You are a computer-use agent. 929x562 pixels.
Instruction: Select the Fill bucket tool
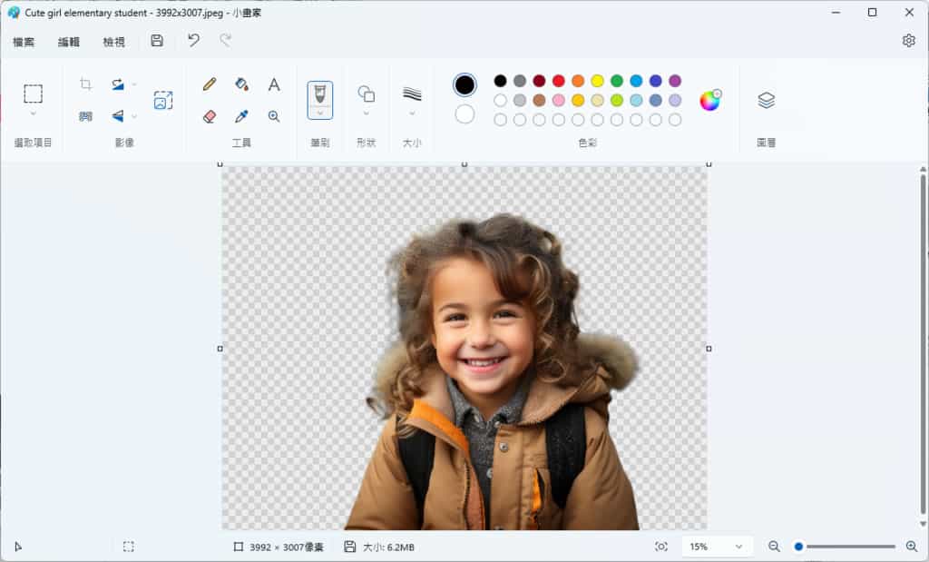click(x=241, y=84)
